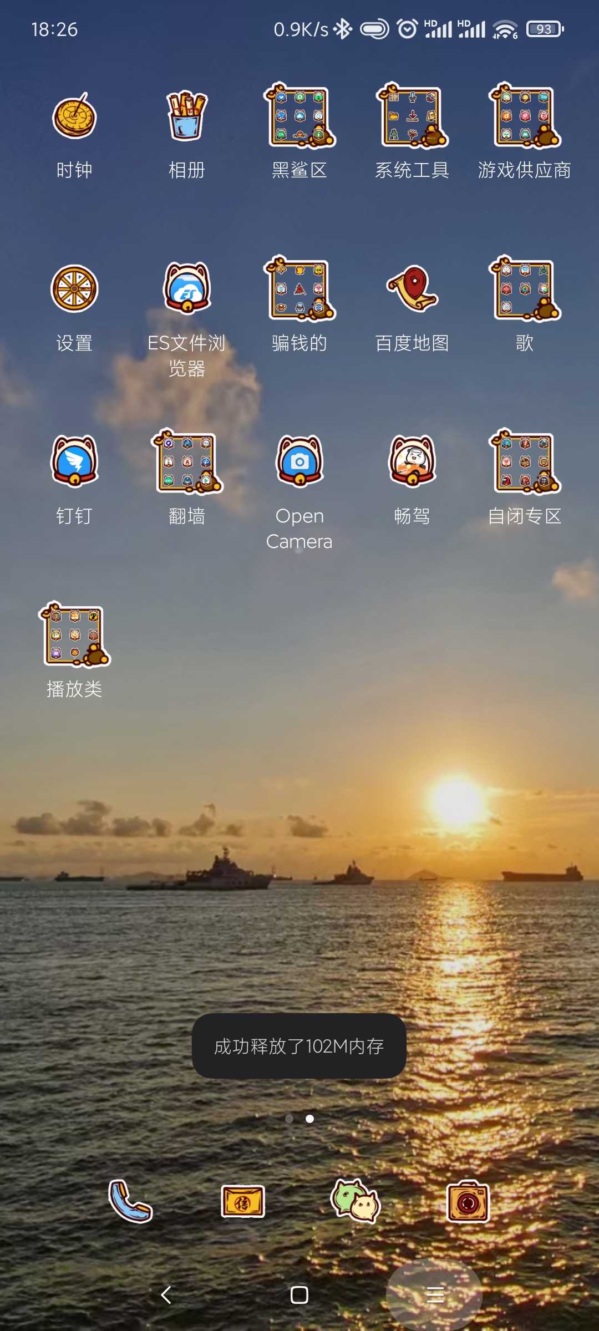Open the 钉钉 DingTalk app
This screenshot has width=599, height=1331.
pos(74,461)
